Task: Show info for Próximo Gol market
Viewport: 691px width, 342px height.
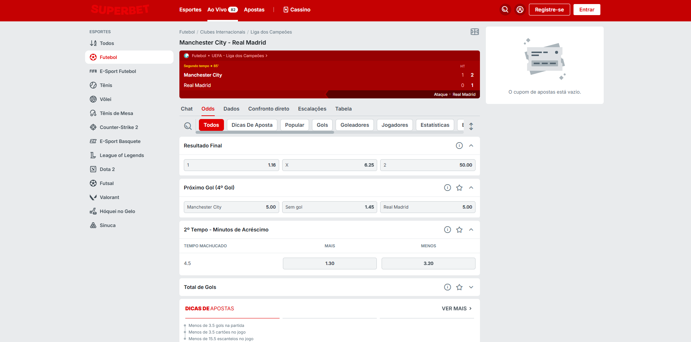Action: click(447, 188)
